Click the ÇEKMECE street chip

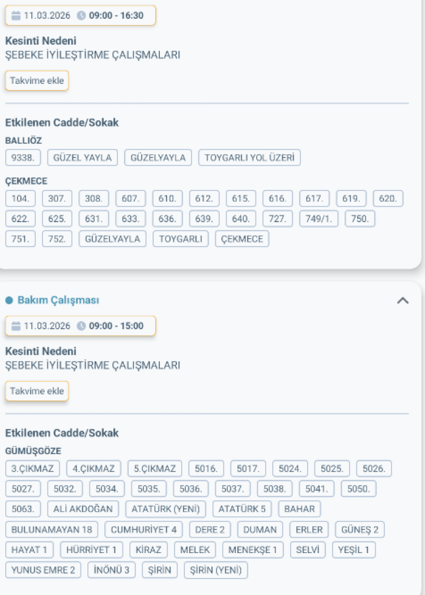point(242,239)
